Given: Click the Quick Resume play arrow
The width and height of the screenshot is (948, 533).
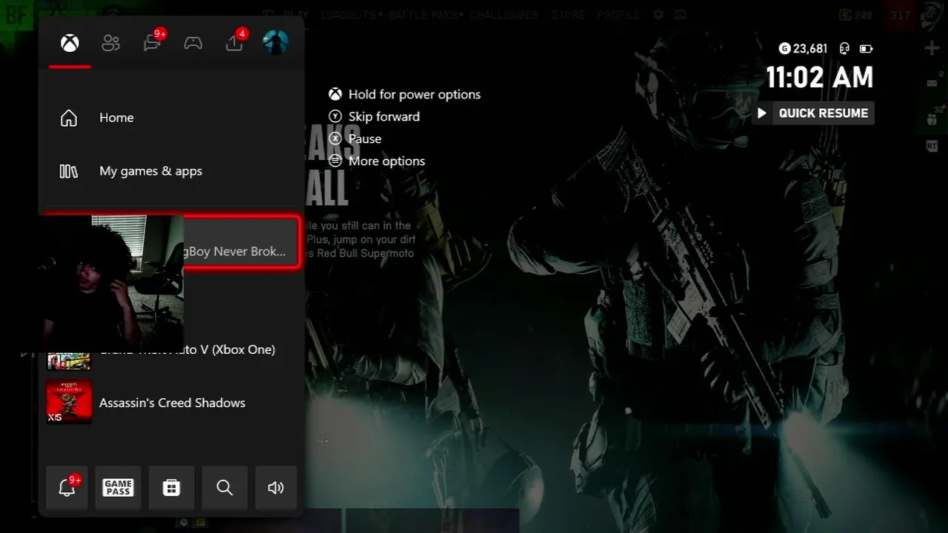Looking at the screenshot, I should pyautogui.click(x=761, y=113).
